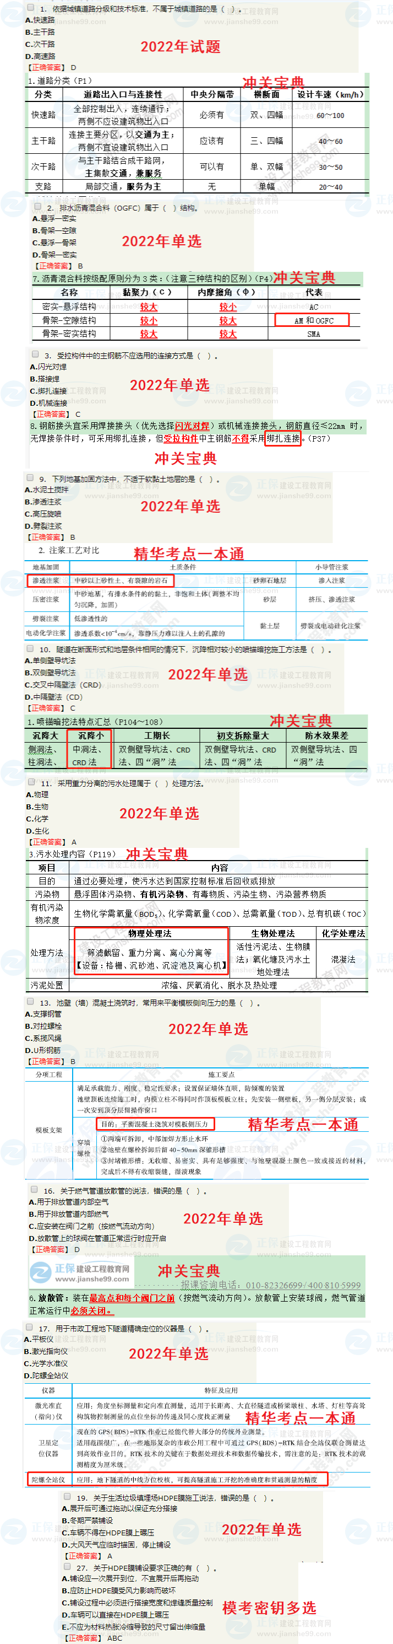Tick the checkbox for question 1
Viewport: 393px width, 1644px height.
click(x=31, y=8)
